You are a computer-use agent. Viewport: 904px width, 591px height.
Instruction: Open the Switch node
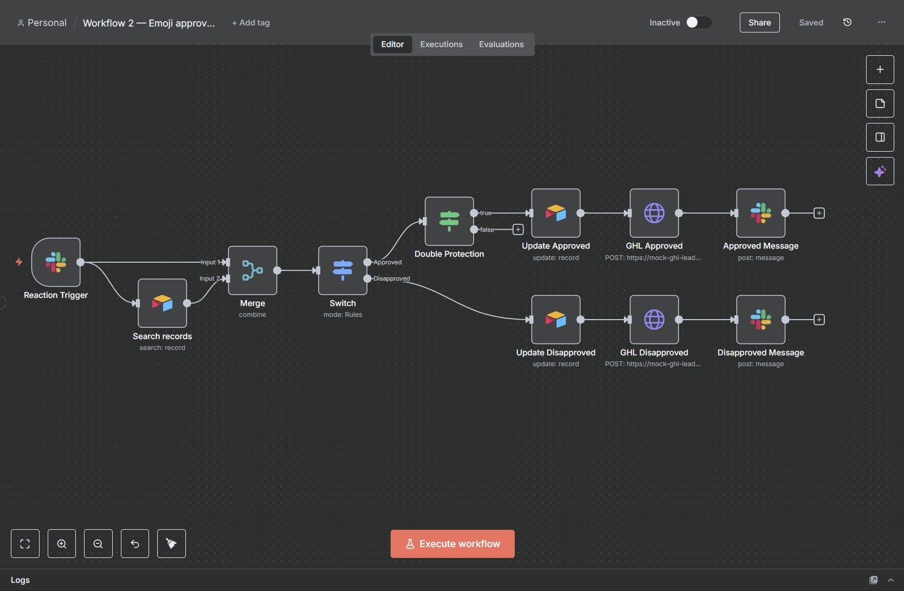tap(343, 270)
